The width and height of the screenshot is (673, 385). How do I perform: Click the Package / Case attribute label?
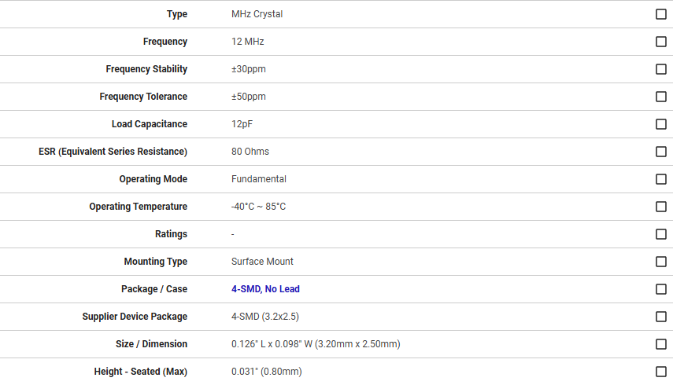pos(154,289)
